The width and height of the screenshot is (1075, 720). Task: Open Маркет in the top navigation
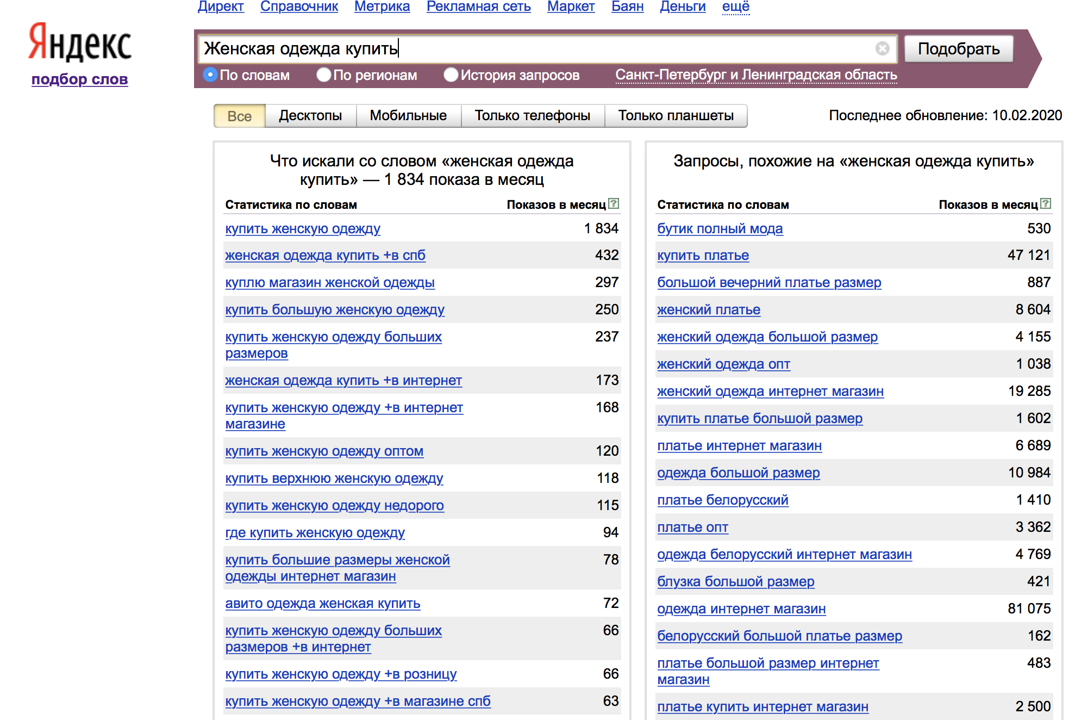click(x=571, y=7)
